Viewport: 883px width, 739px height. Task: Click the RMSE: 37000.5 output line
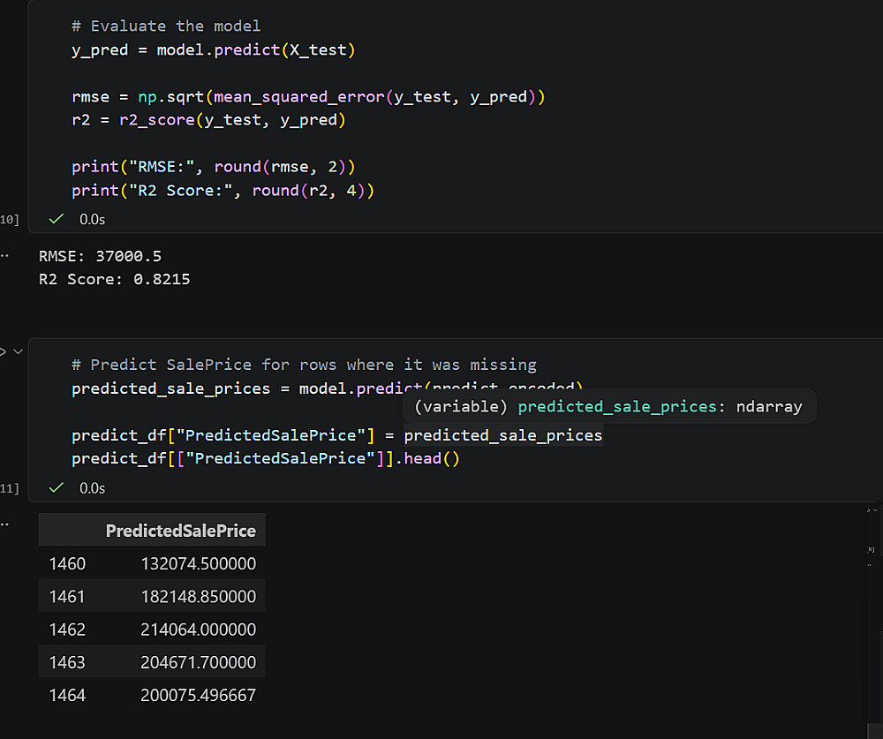point(100,256)
